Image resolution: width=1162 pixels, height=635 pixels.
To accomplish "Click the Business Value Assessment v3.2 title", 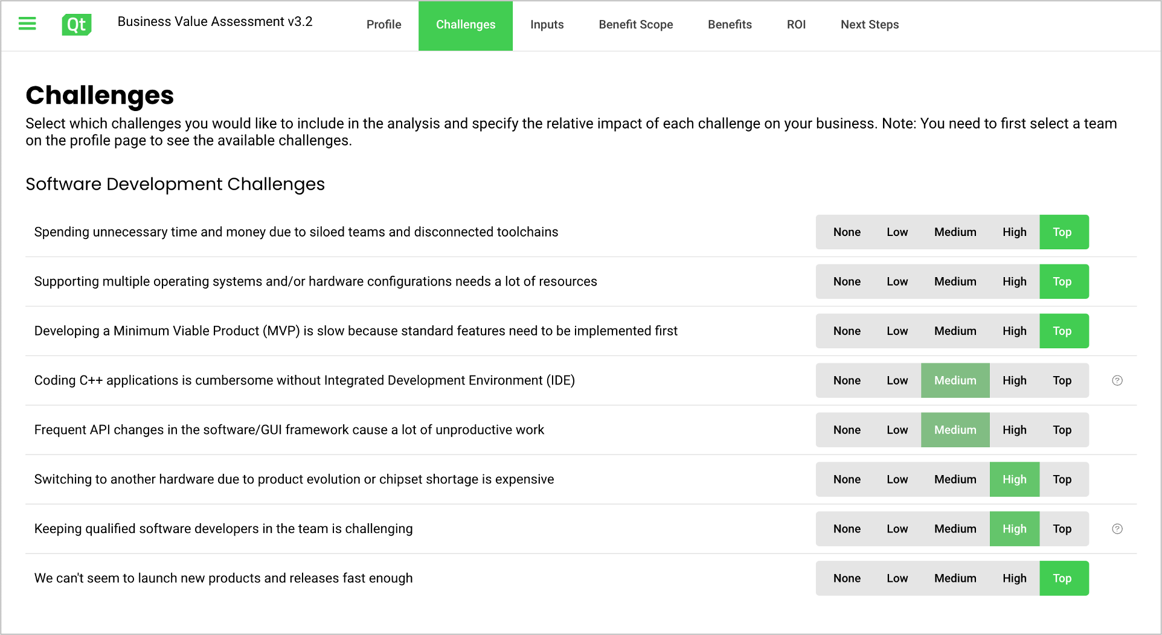I will [x=214, y=22].
